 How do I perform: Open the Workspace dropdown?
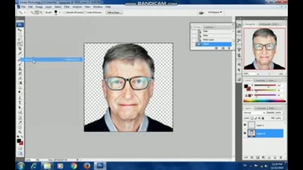(x=215, y=12)
